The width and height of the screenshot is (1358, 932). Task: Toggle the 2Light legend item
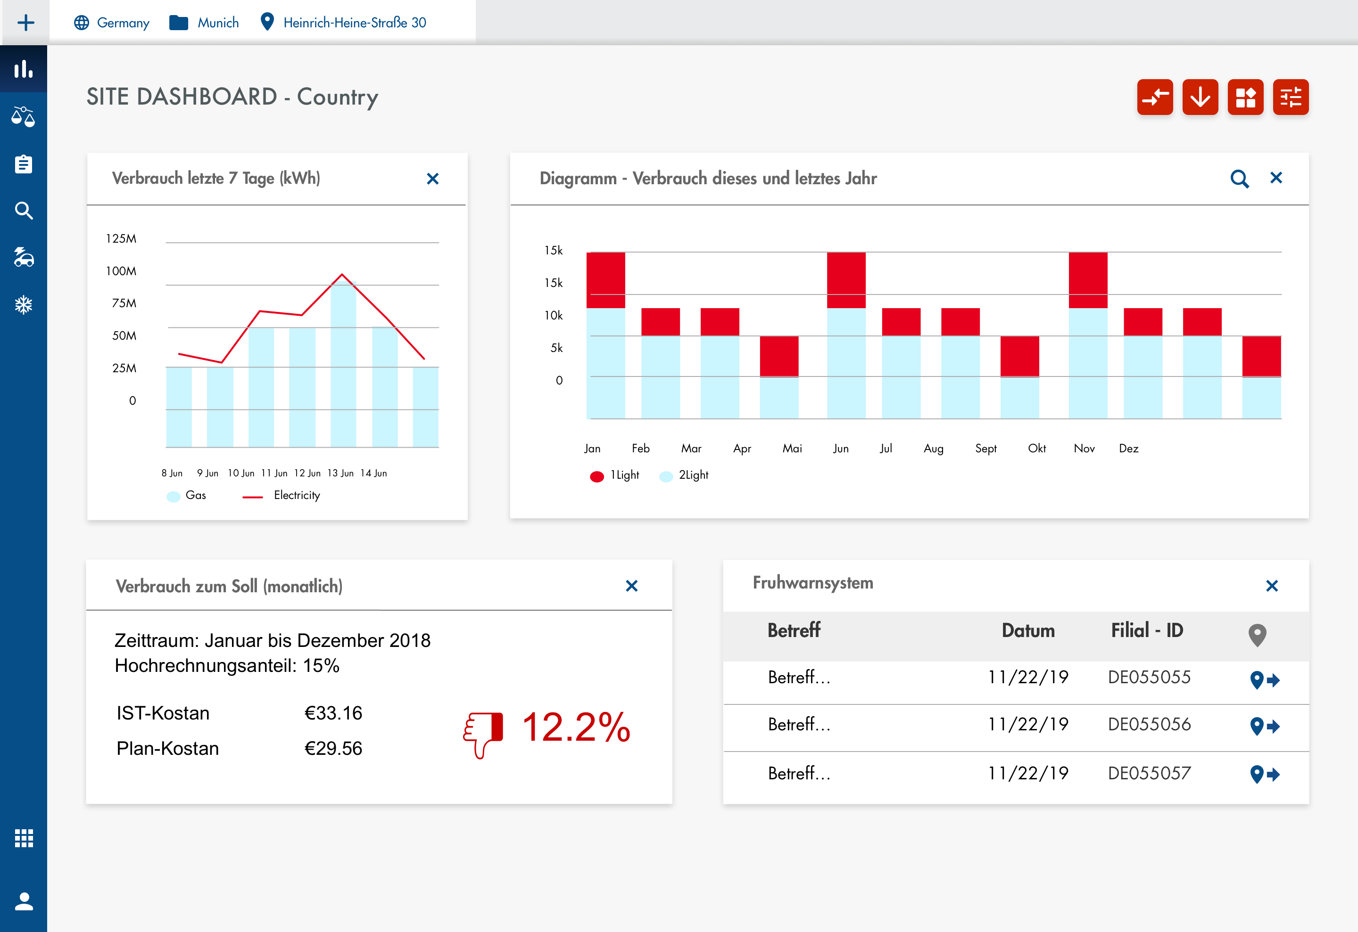[684, 475]
